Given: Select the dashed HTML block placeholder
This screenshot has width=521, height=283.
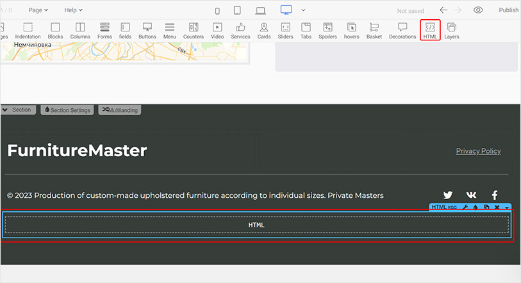Looking at the screenshot, I should (256, 225).
